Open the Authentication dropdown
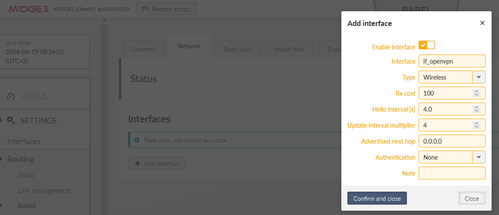499x215 pixels. (478, 157)
